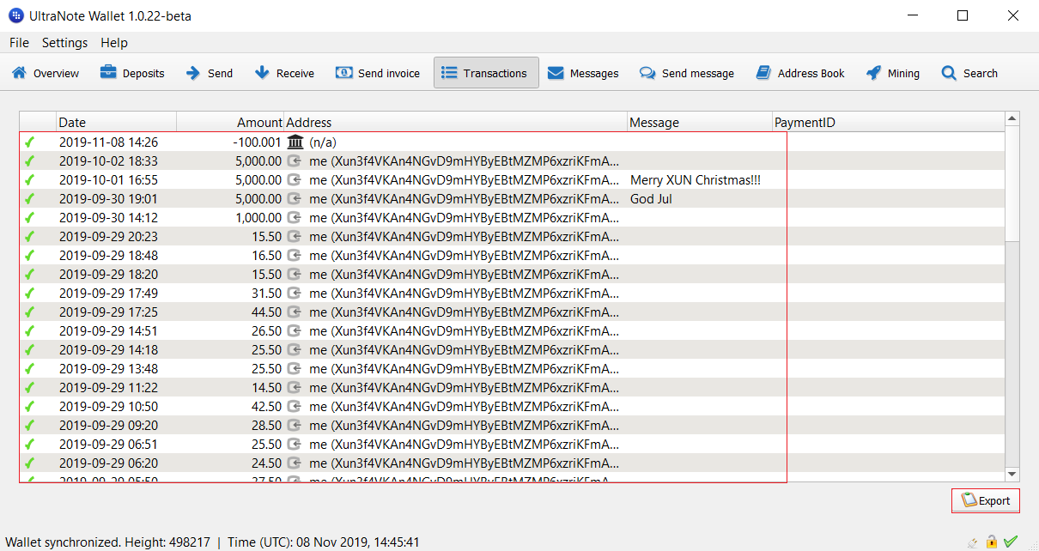Select the "(n/a)" address cell
Image resolution: width=1039 pixels, height=551 pixels.
tap(323, 142)
